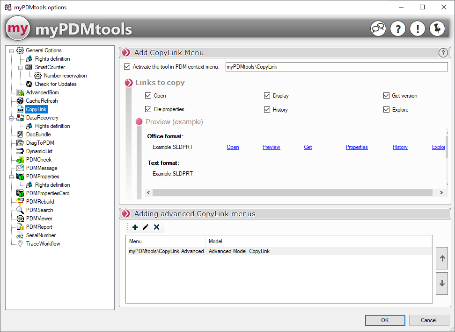This screenshot has height=332, width=455.
Task: Open the TraceWorkflow tree item
Action: coord(43,244)
